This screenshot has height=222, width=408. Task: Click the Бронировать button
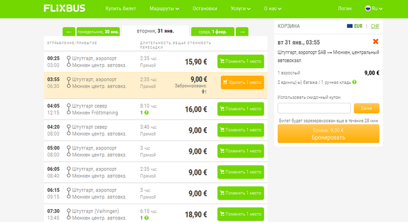328,134
